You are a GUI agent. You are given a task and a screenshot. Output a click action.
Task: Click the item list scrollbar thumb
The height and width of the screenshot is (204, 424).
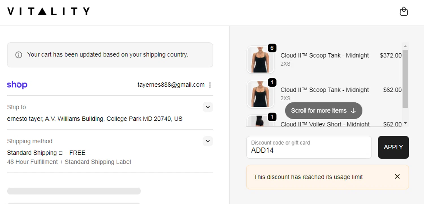tap(405, 78)
